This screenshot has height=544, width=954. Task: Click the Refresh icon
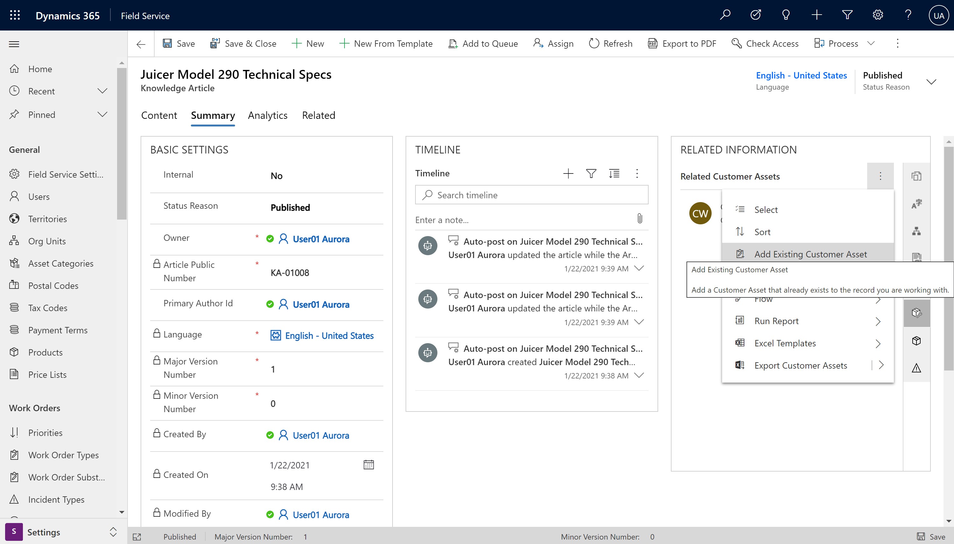click(593, 43)
